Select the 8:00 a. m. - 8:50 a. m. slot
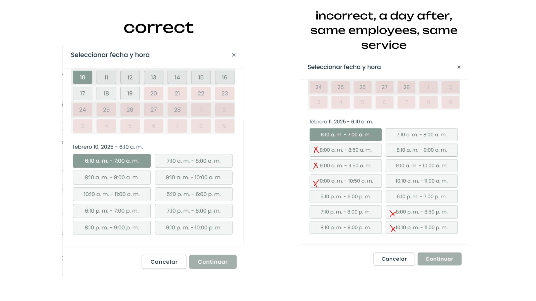 tap(345, 150)
